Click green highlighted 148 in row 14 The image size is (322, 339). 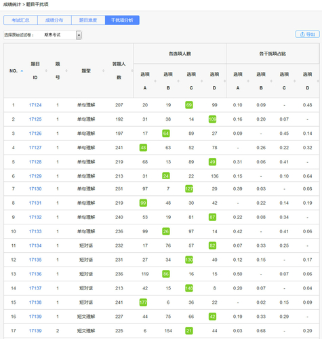[189, 288]
